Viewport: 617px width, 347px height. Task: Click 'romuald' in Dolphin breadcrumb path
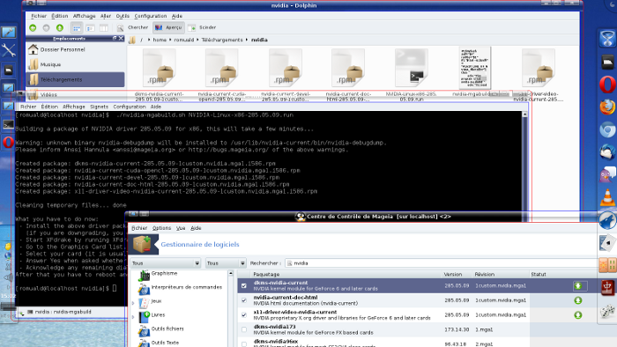[183, 40]
